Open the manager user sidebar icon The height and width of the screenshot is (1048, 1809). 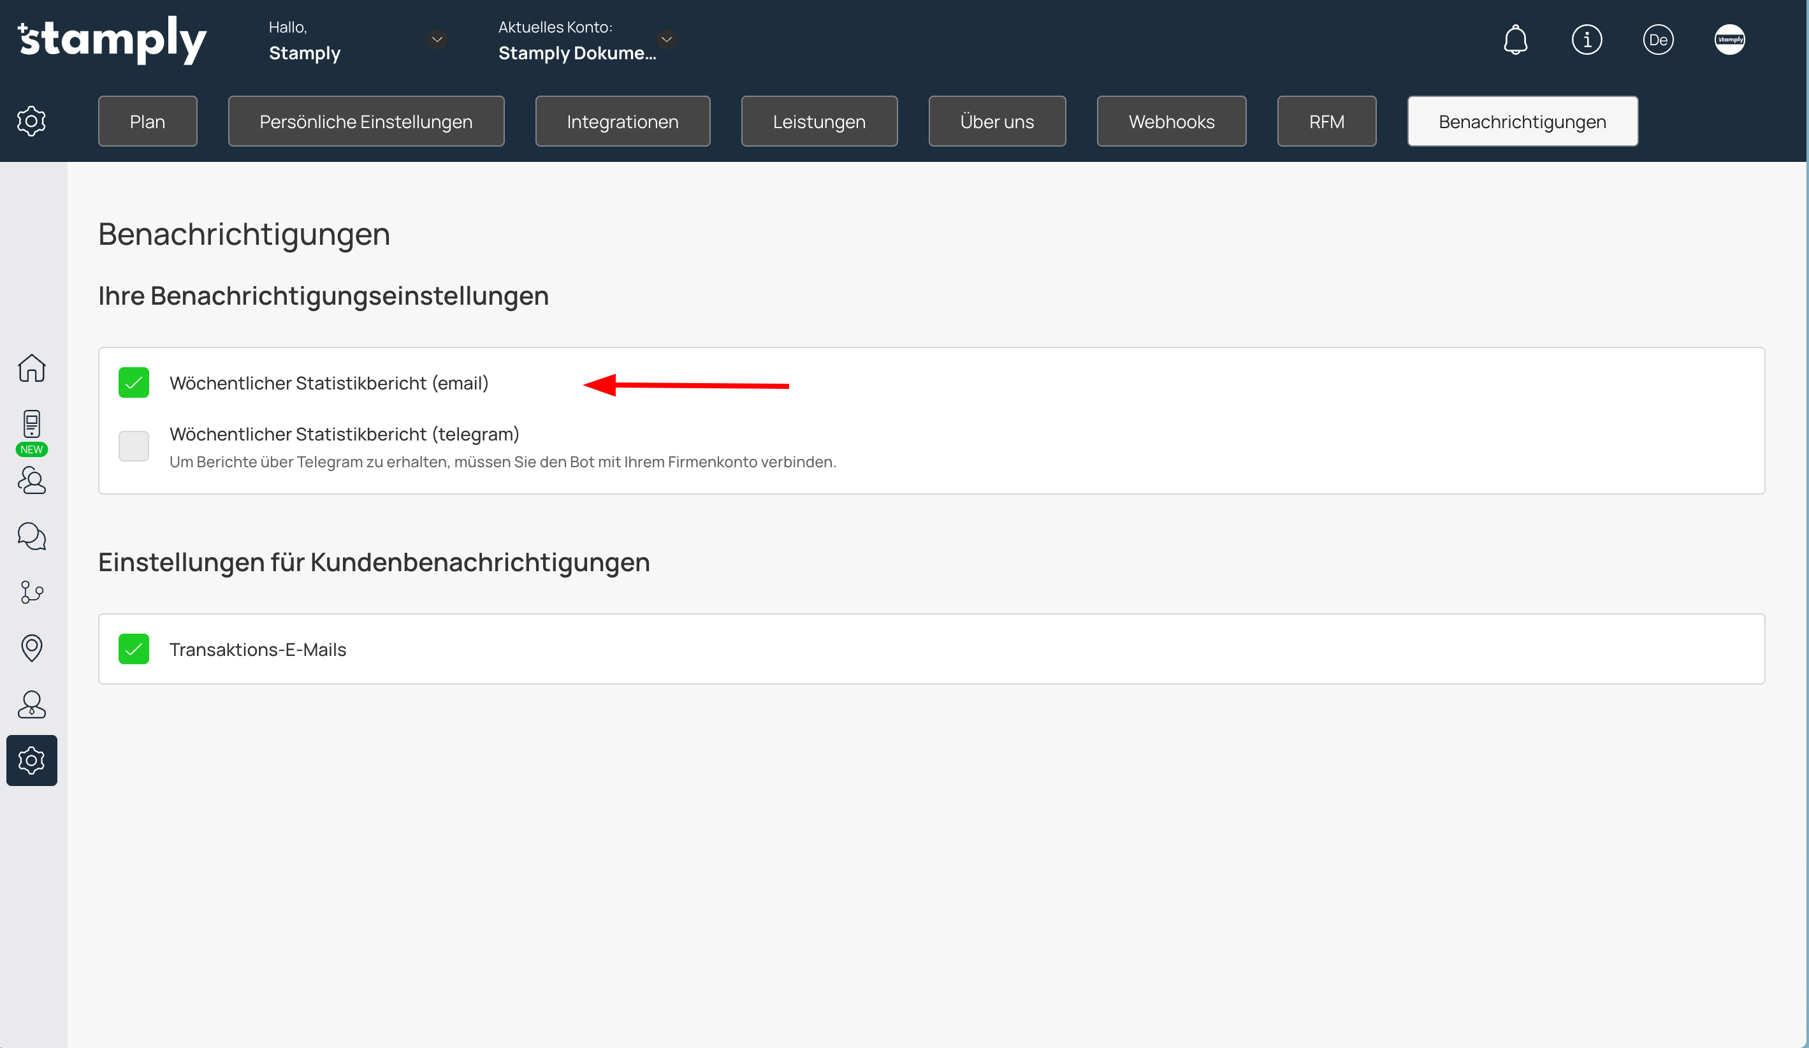(x=32, y=704)
